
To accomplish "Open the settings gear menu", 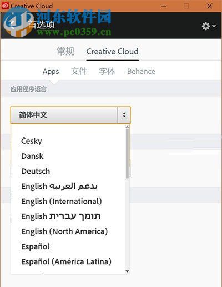I will click(x=209, y=26).
